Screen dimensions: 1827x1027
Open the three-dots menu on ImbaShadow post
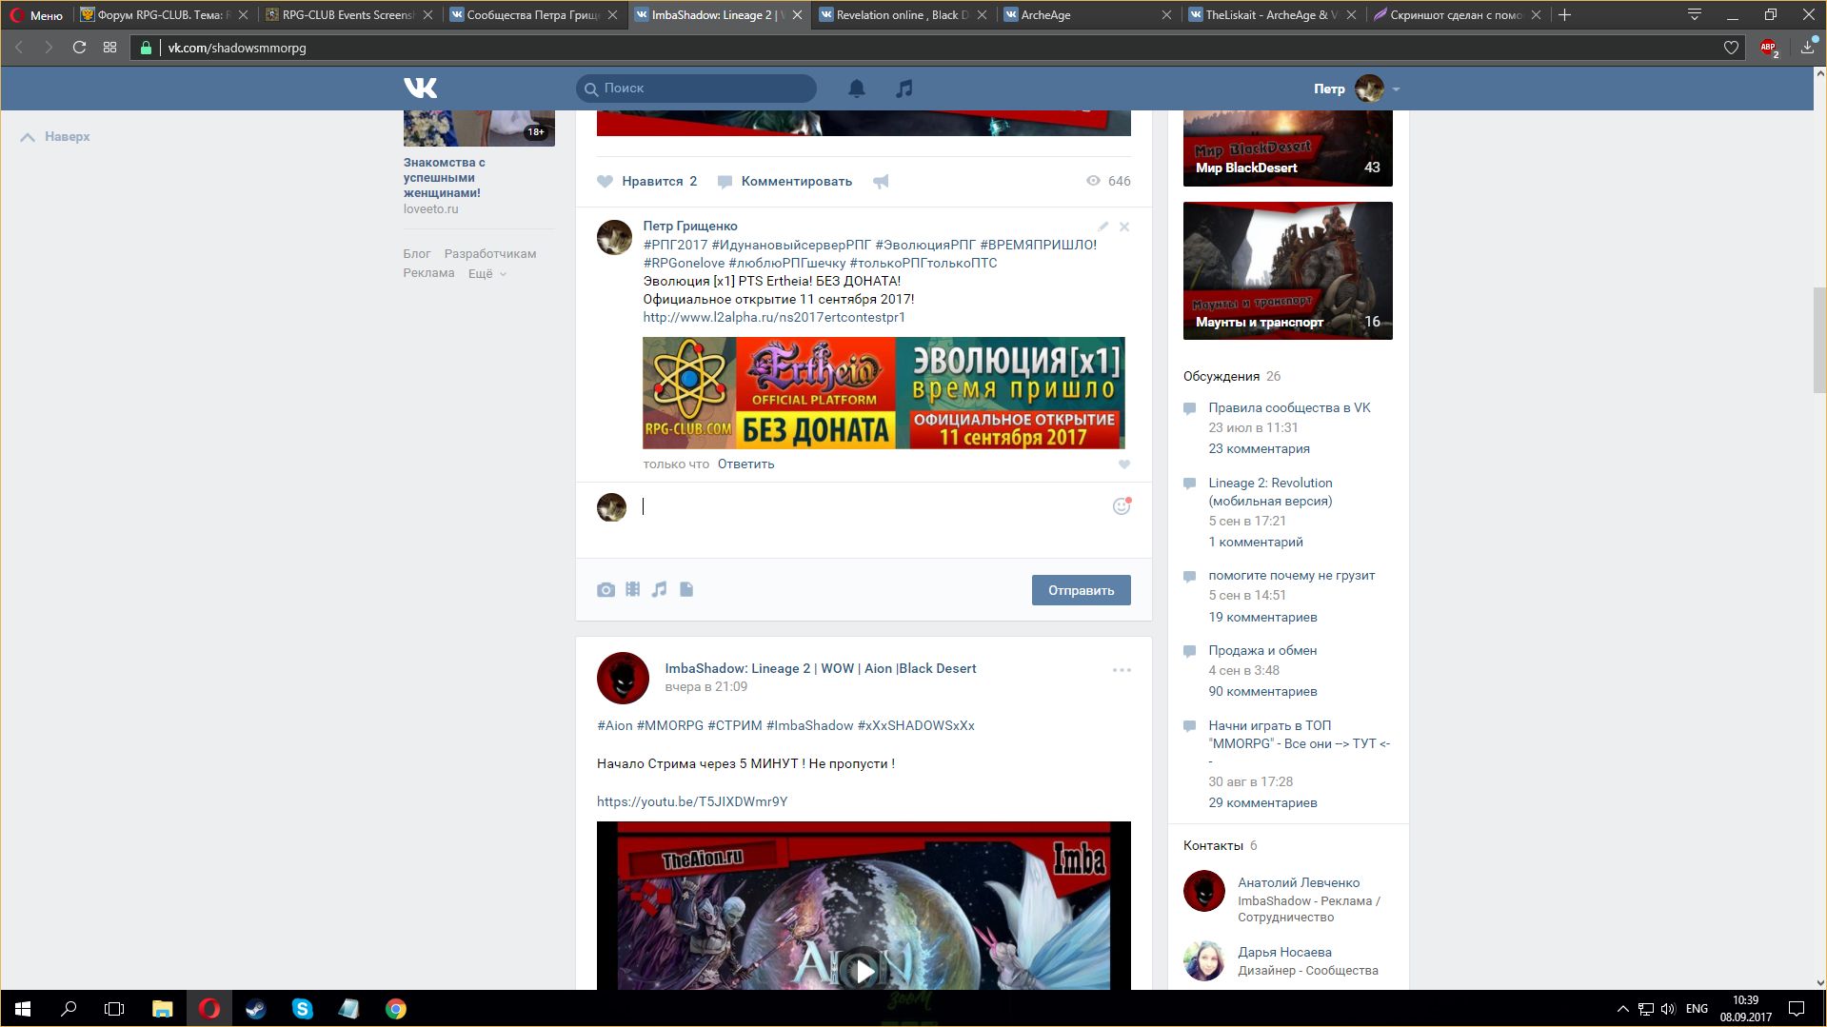coord(1122,670)
